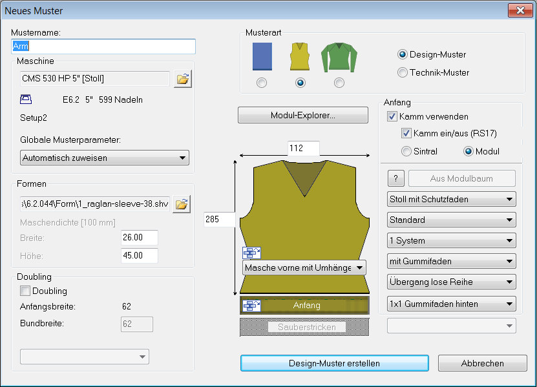The image size is (537, 387).
Task: Click the Modul-Explorer button
Action: [x=302, y=116]
